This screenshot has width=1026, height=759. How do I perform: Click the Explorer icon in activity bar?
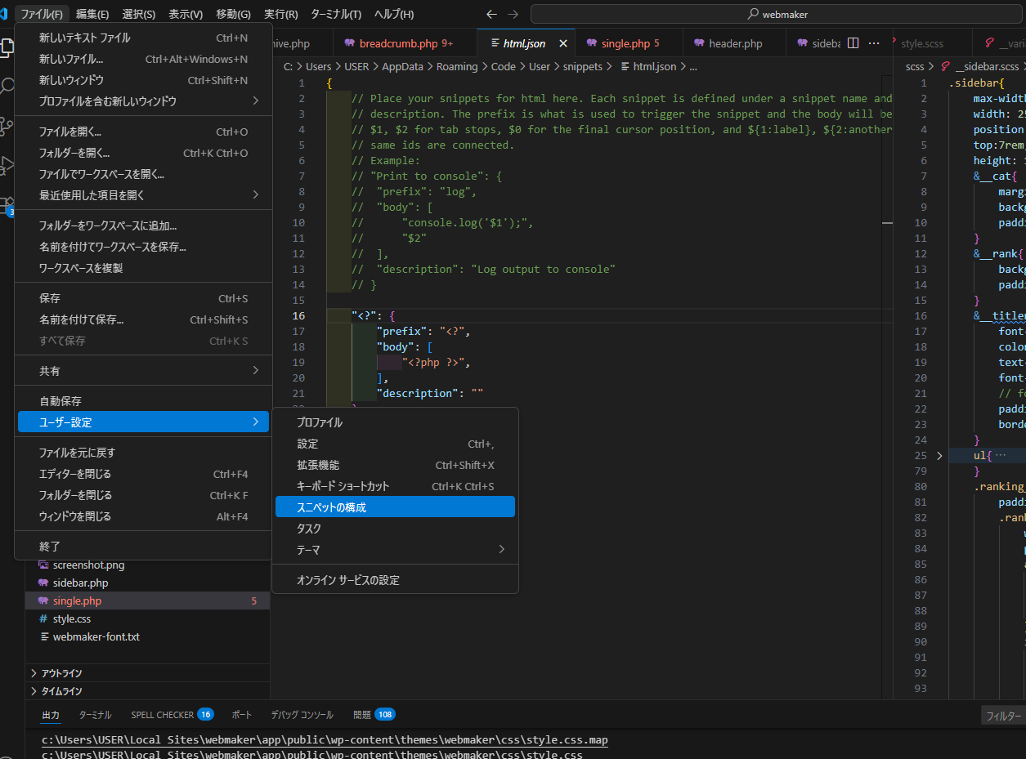(7, 47)
